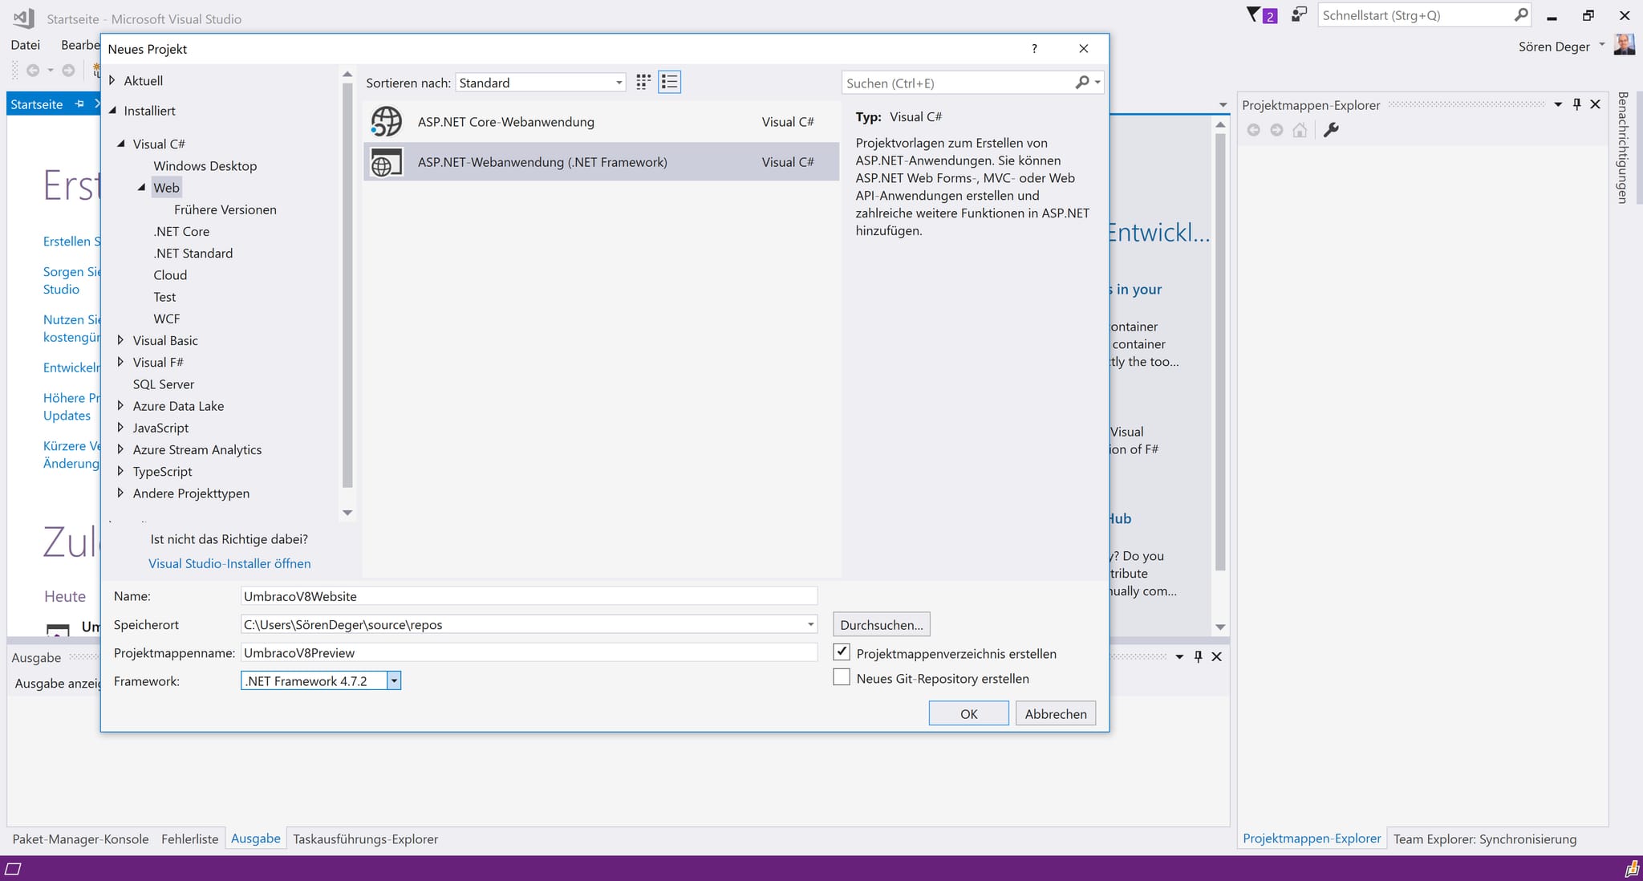Screen dimensions: 1643x881
Task: Open notifications flag icon in title bar
Action: (1253, 14)
